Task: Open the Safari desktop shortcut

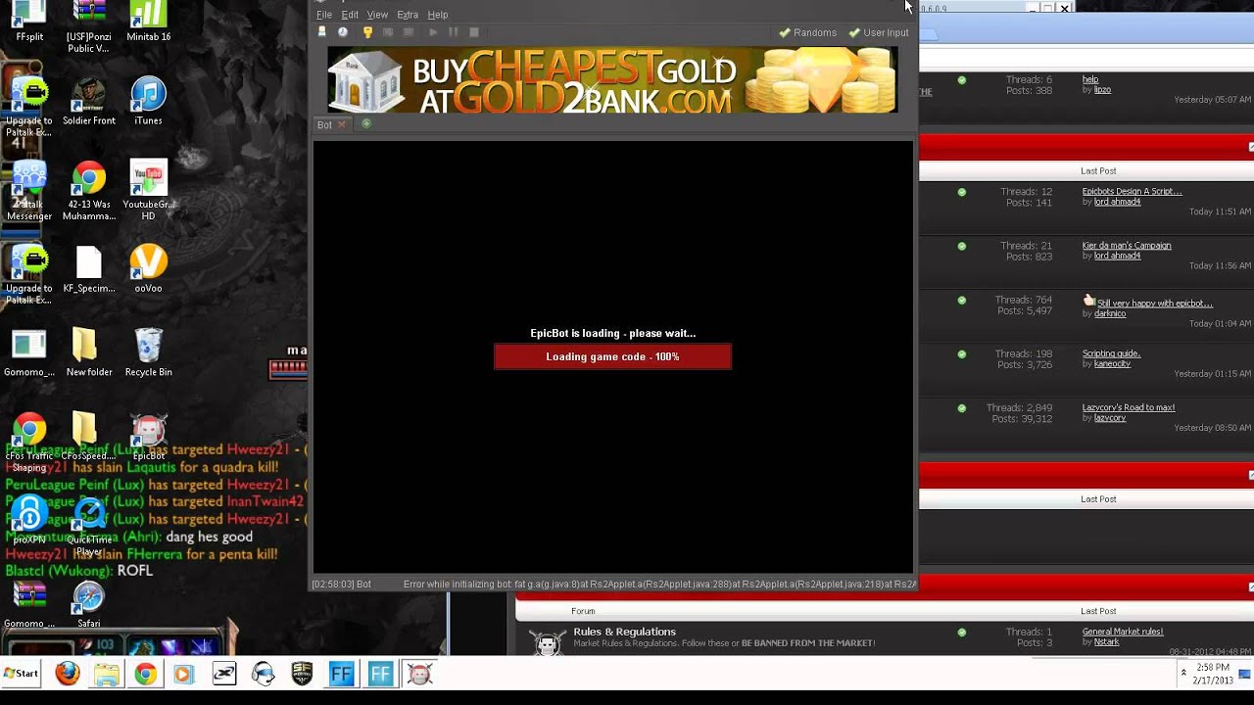Action: pyautogui.click(x=89, y=604)
